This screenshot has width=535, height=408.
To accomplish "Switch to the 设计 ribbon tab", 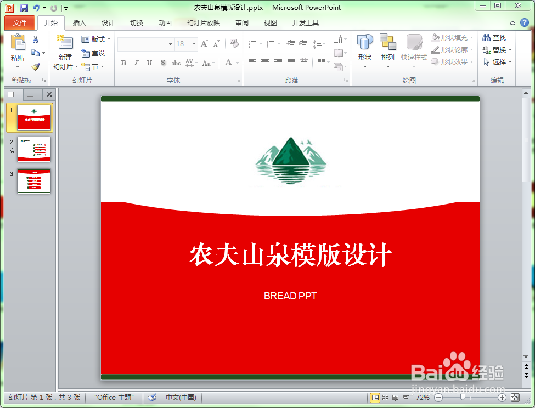I will click(108, 23).
